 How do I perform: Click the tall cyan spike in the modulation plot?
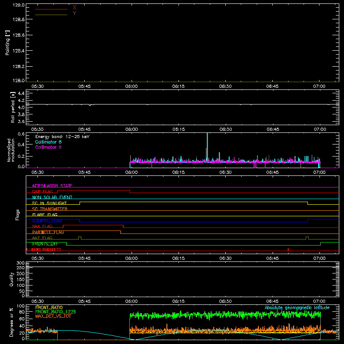(207, 147)
